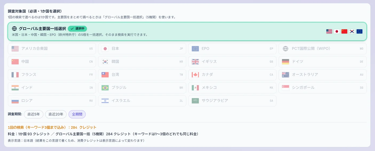Select the 中国 country card
The height and width of the screenshot is (151, 375).
click(x=52, y=62)
